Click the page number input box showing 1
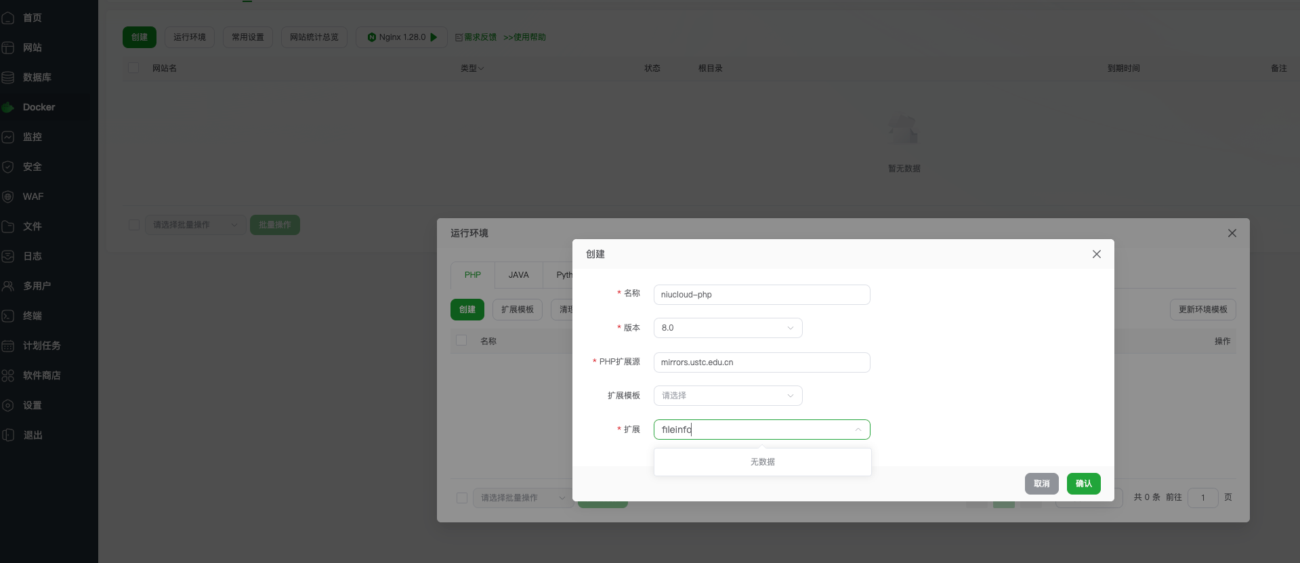The width and height of the screenshot is (1300, 563). pos(1203,498)
